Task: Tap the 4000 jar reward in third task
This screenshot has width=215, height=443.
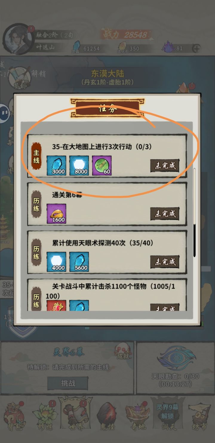Action: pos(56,262)
